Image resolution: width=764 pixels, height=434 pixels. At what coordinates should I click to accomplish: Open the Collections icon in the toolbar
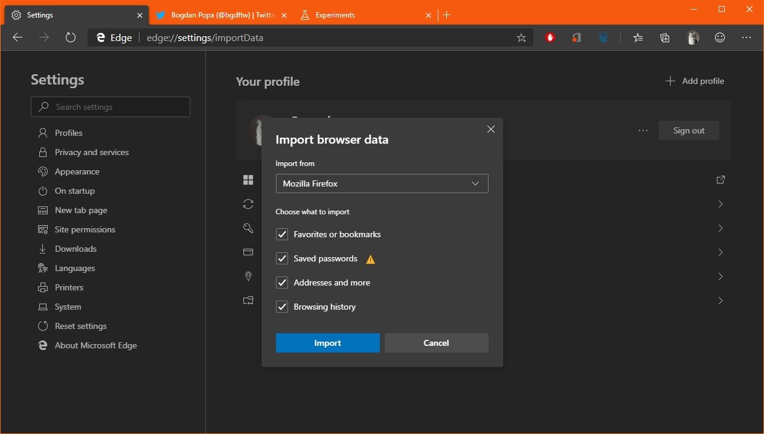tap(665, 37)
